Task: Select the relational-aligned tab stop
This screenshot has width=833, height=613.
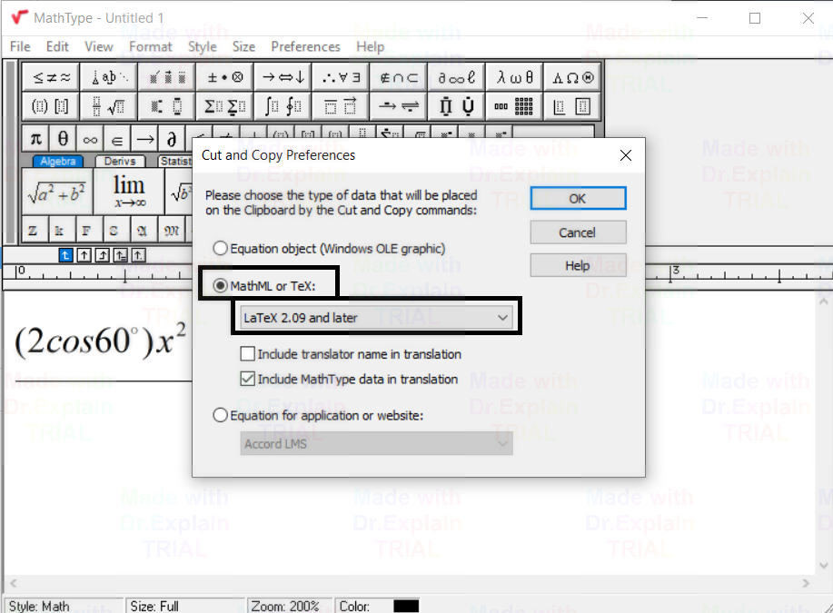Action: click(x=121, y=255)
